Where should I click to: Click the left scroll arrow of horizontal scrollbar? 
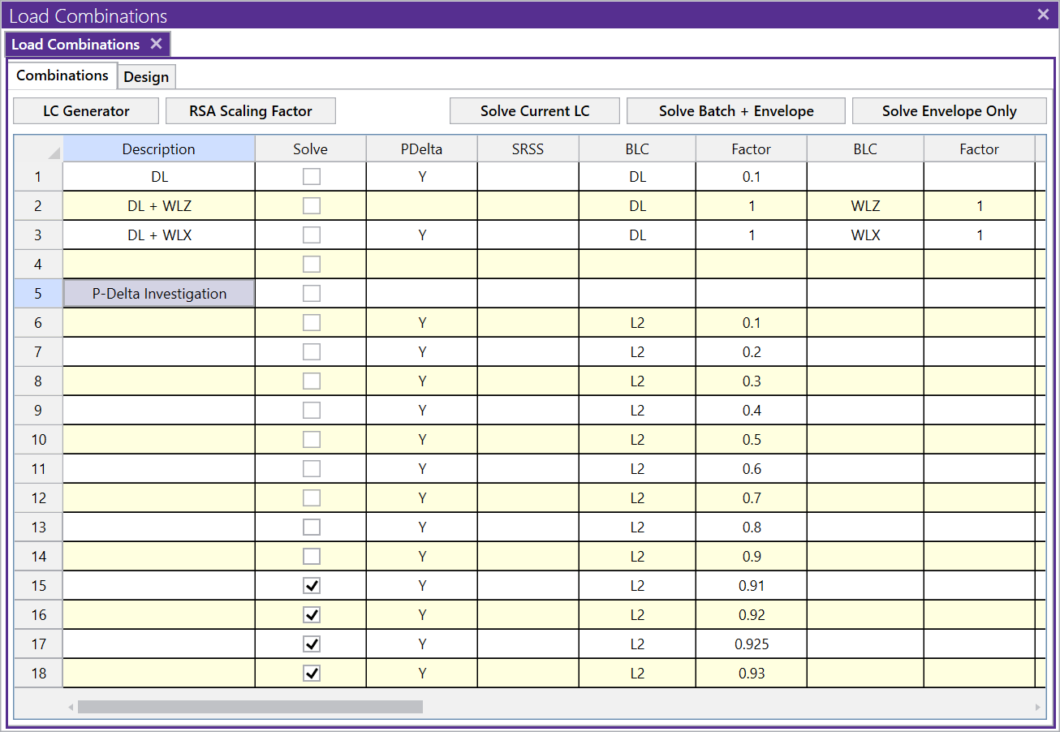click(x=71, y=707)
